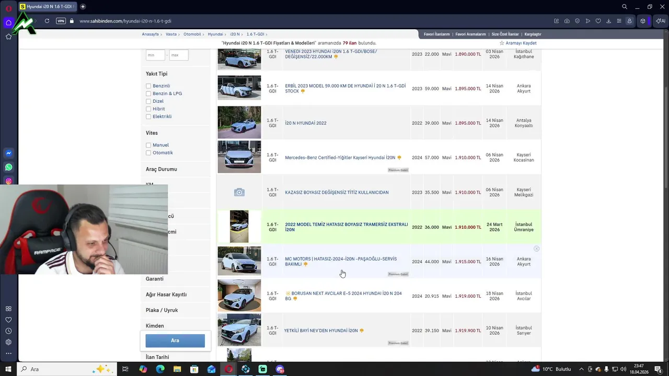The height and width of the screenshot is (376, 669).
Task: Check the Benzinli fuel checkbox
Action: (148, 86)
